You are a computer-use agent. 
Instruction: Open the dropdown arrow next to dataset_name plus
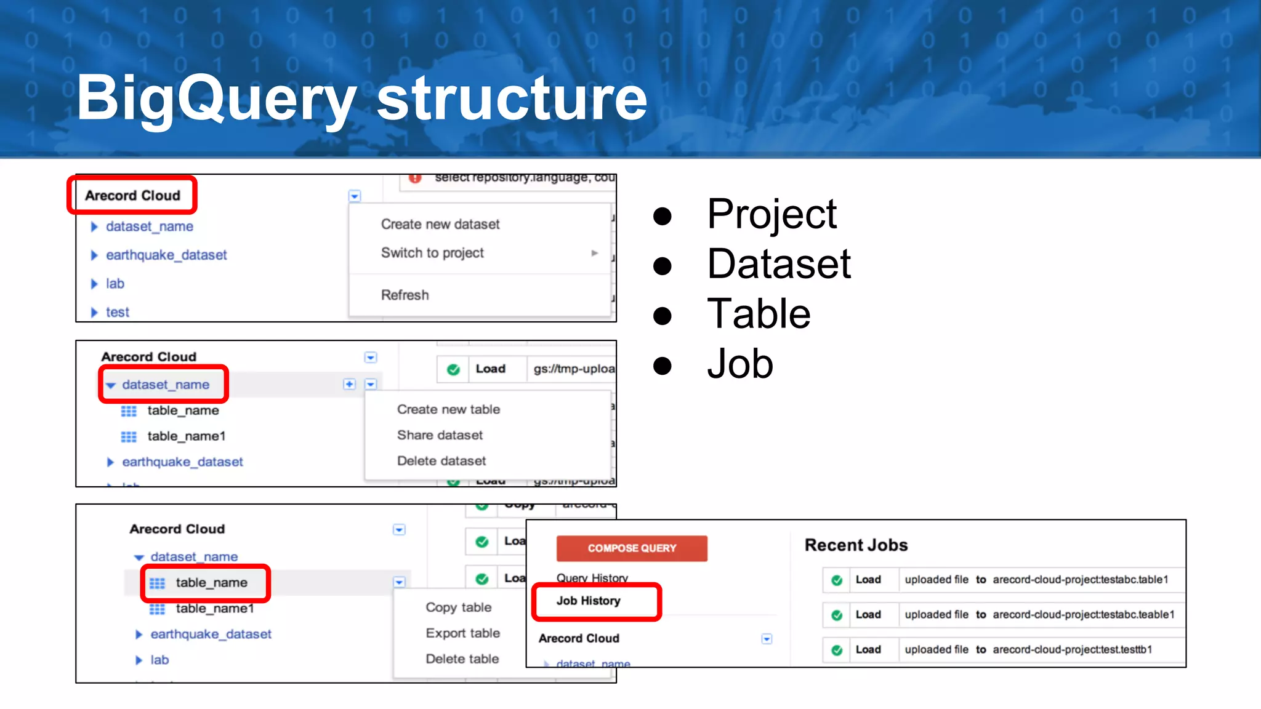371,384
